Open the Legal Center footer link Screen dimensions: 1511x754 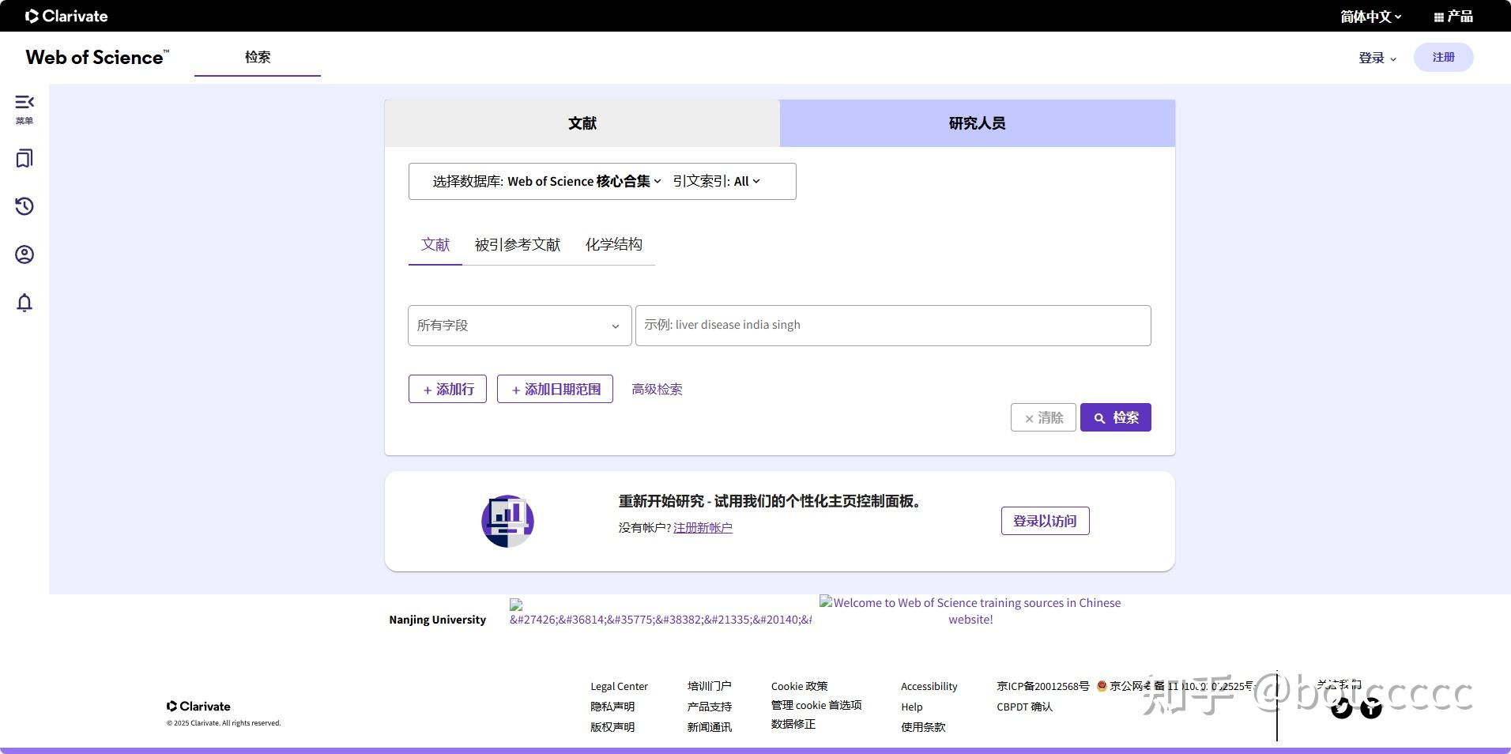point(619,687)
